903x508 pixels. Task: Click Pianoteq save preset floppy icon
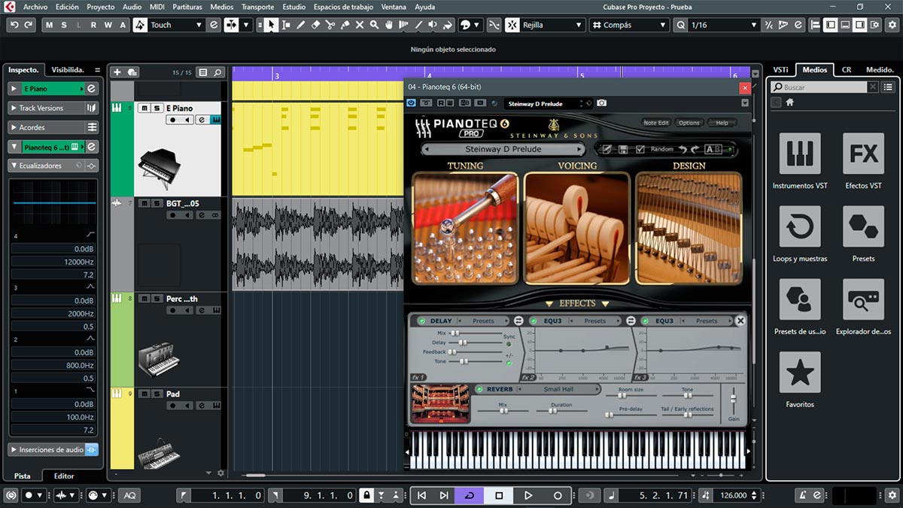click(623, 149)
